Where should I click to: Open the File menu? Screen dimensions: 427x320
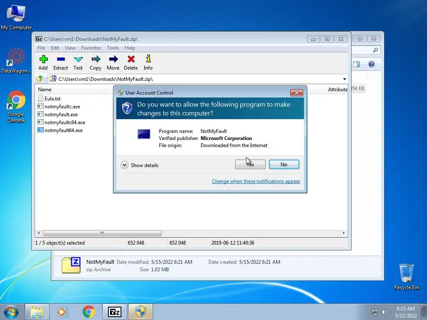[x=41, y=48]
